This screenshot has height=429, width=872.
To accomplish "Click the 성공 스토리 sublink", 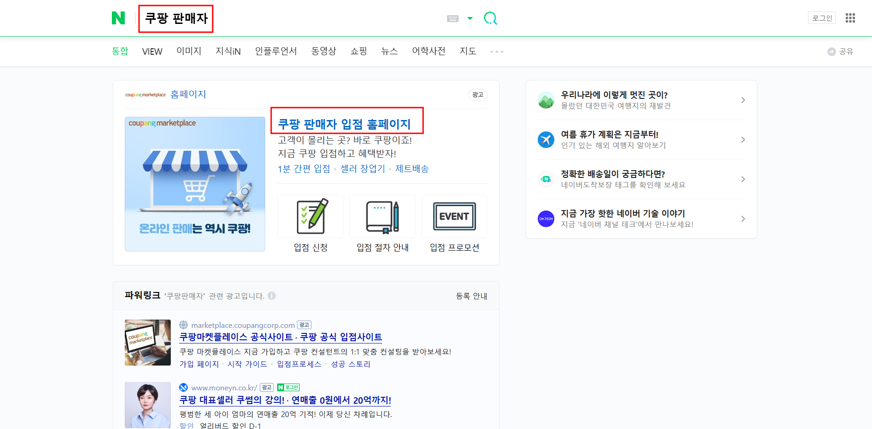I will (350, 364).
